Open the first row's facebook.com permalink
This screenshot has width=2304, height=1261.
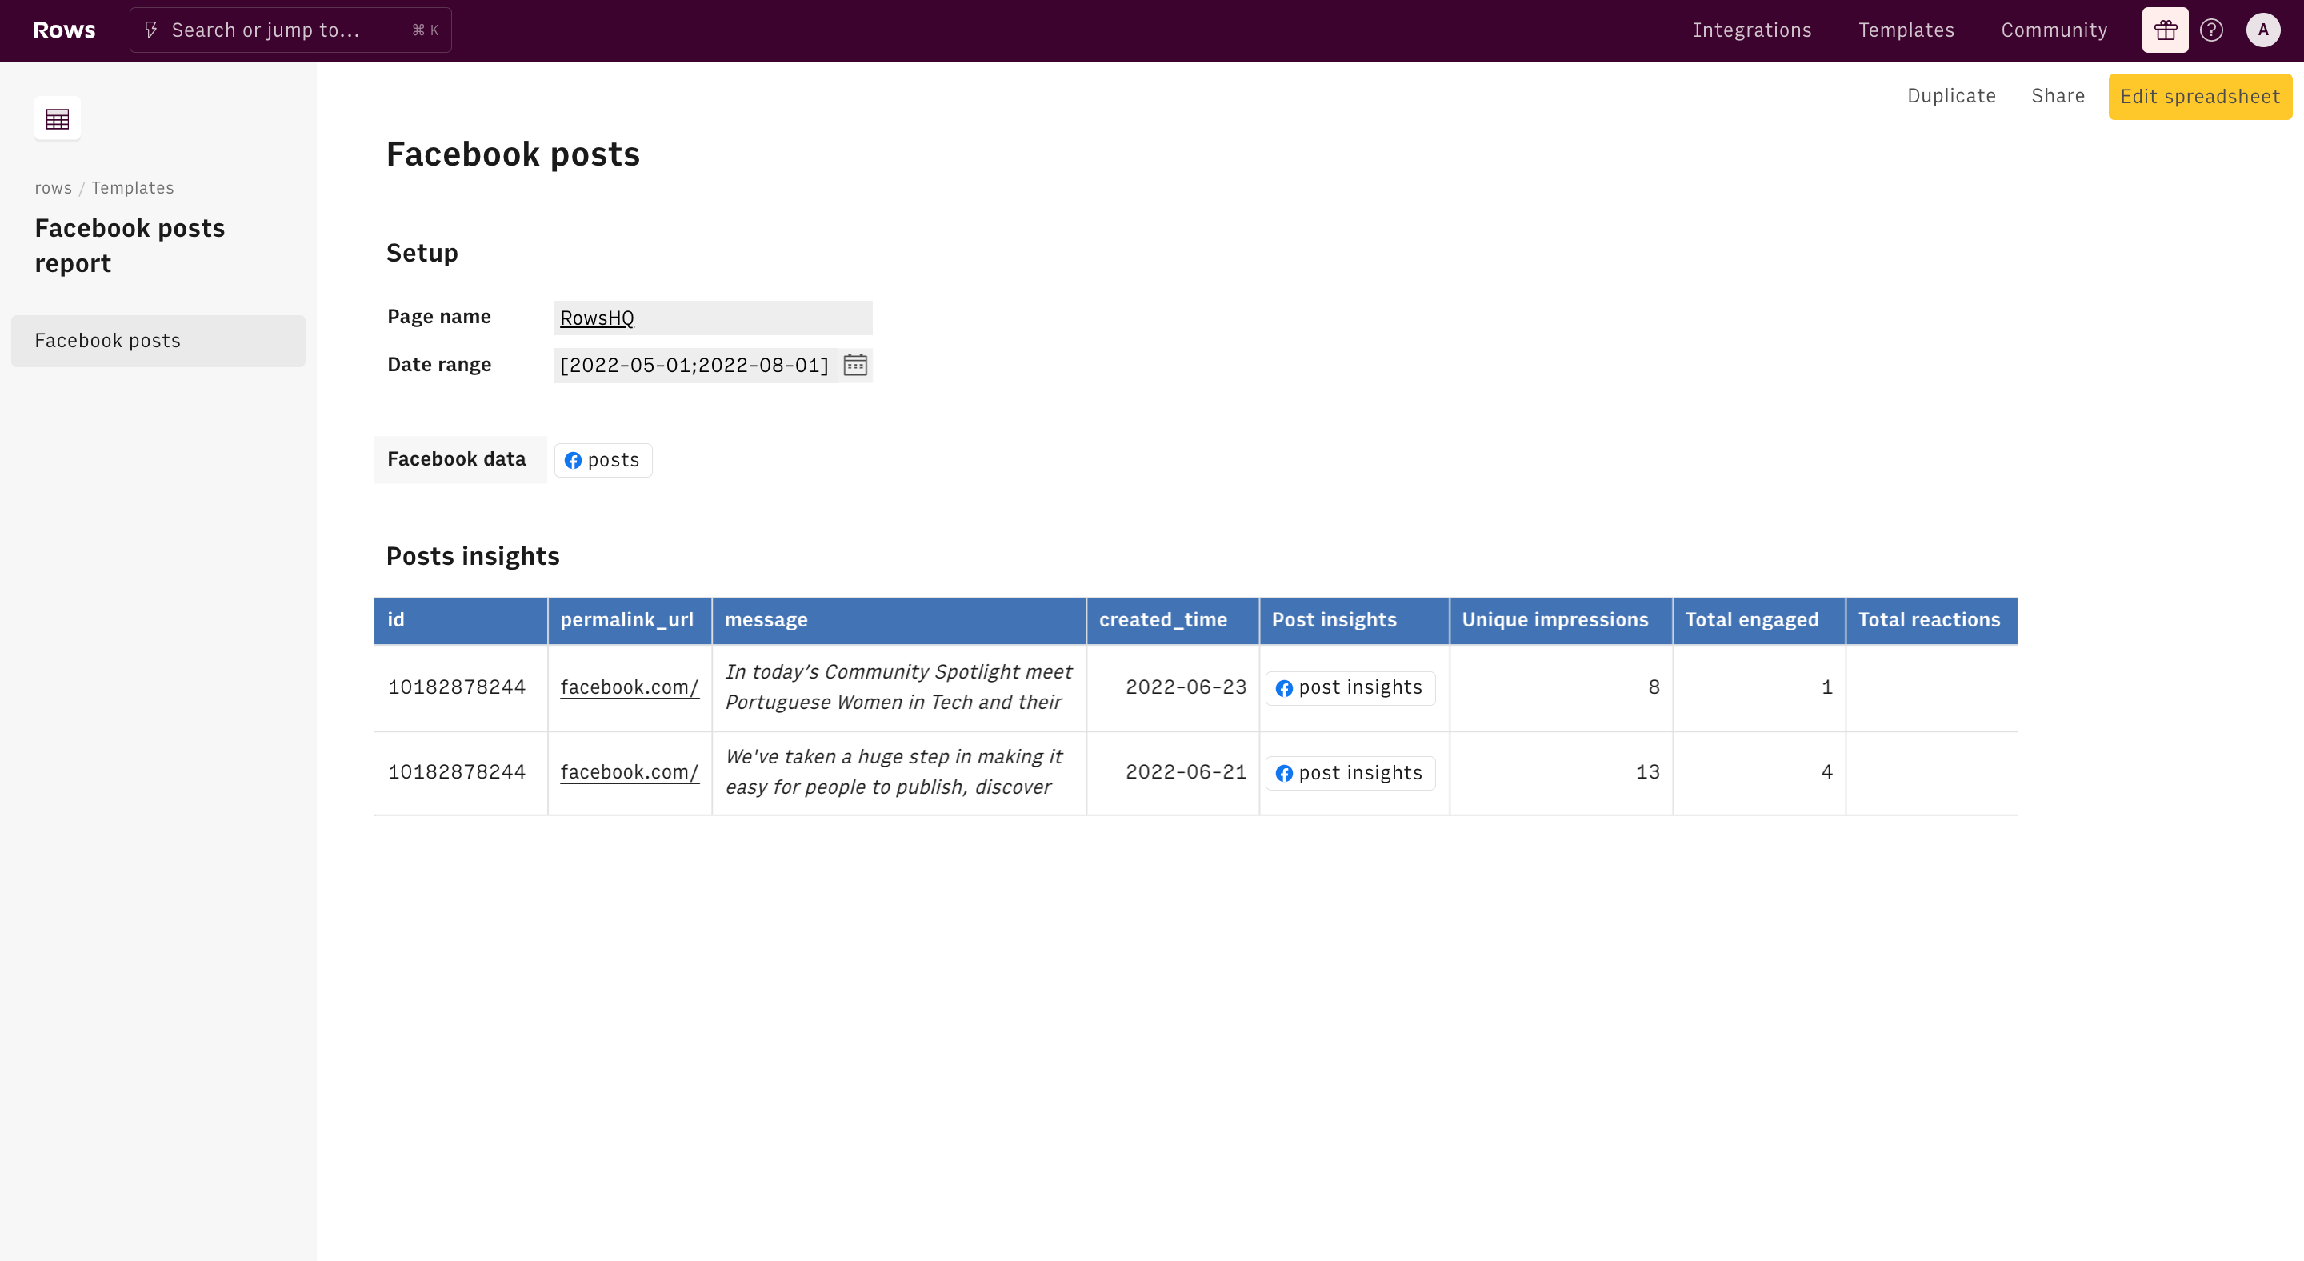tap(629, 687)
